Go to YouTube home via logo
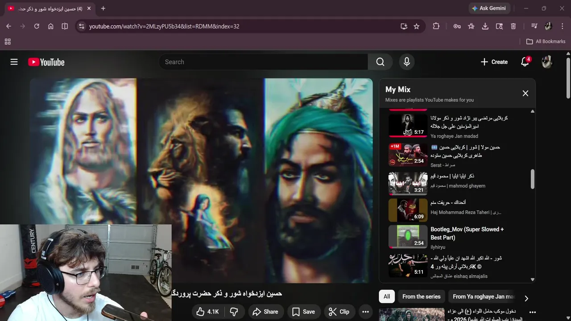This screenshot has height=321, width=571. (x=46, y=62)
